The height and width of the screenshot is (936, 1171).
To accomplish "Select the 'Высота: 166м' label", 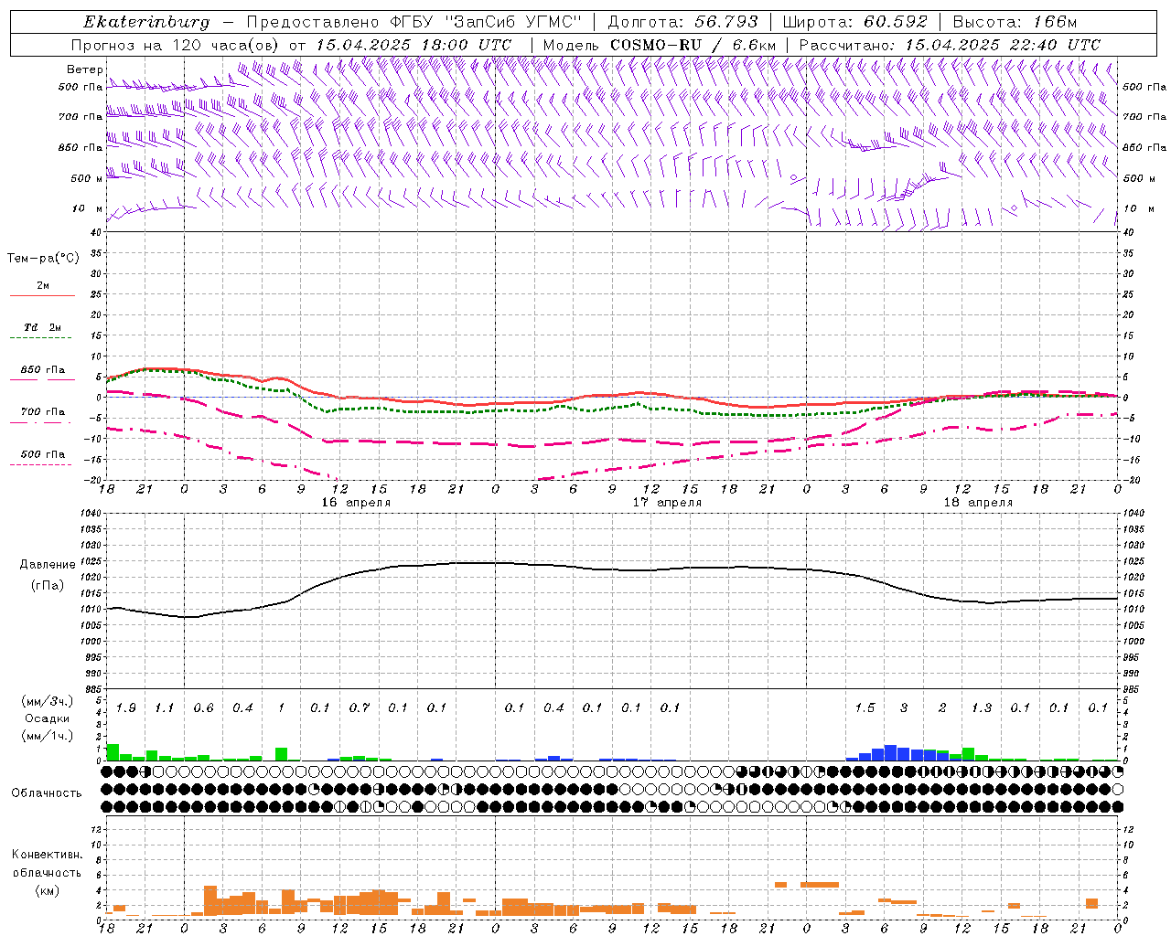I will pyautogui.click(x=1015, y=22).
